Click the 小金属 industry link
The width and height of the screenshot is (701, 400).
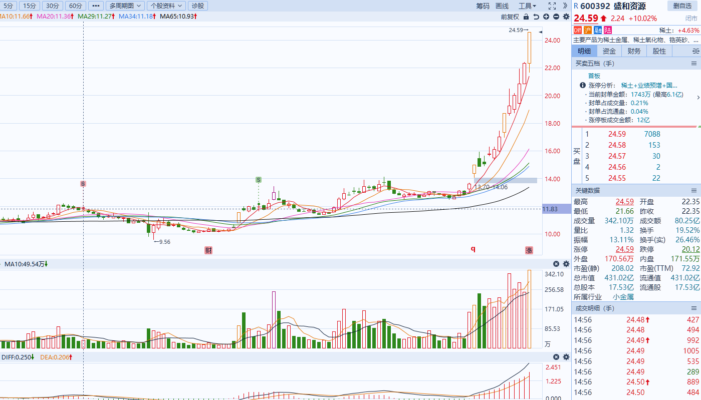pyautogui.click(x=623, y=297)
